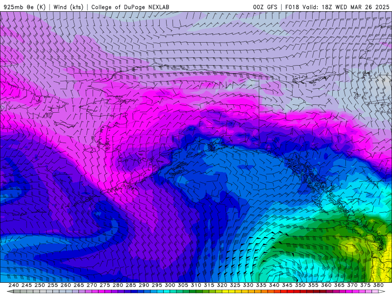The width and height of the screenshot is (392, 294).
Task: Click the 275 value on color scale
Action: click(x=105, y=285)
